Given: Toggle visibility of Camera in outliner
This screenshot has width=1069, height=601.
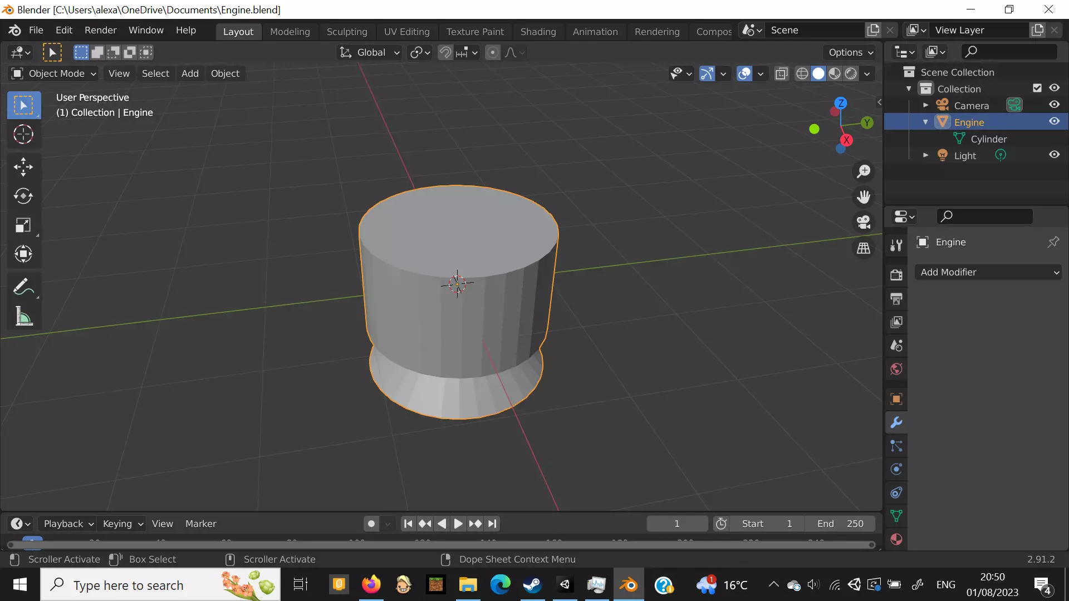Looking at the screenshot, I should [1054, 105].
